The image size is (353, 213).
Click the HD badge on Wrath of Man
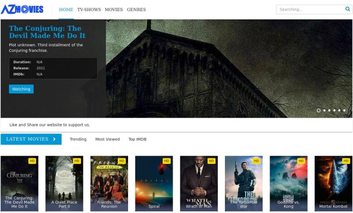(x=211, y=161)
